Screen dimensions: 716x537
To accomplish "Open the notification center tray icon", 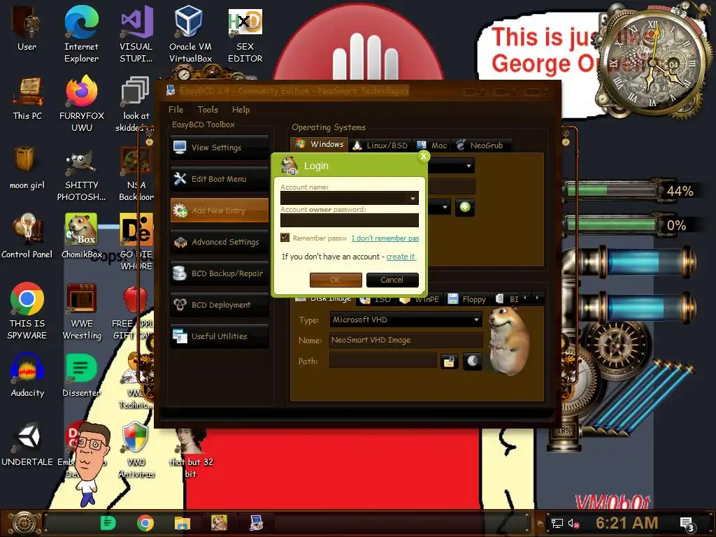I will click(x=687, y=524).
